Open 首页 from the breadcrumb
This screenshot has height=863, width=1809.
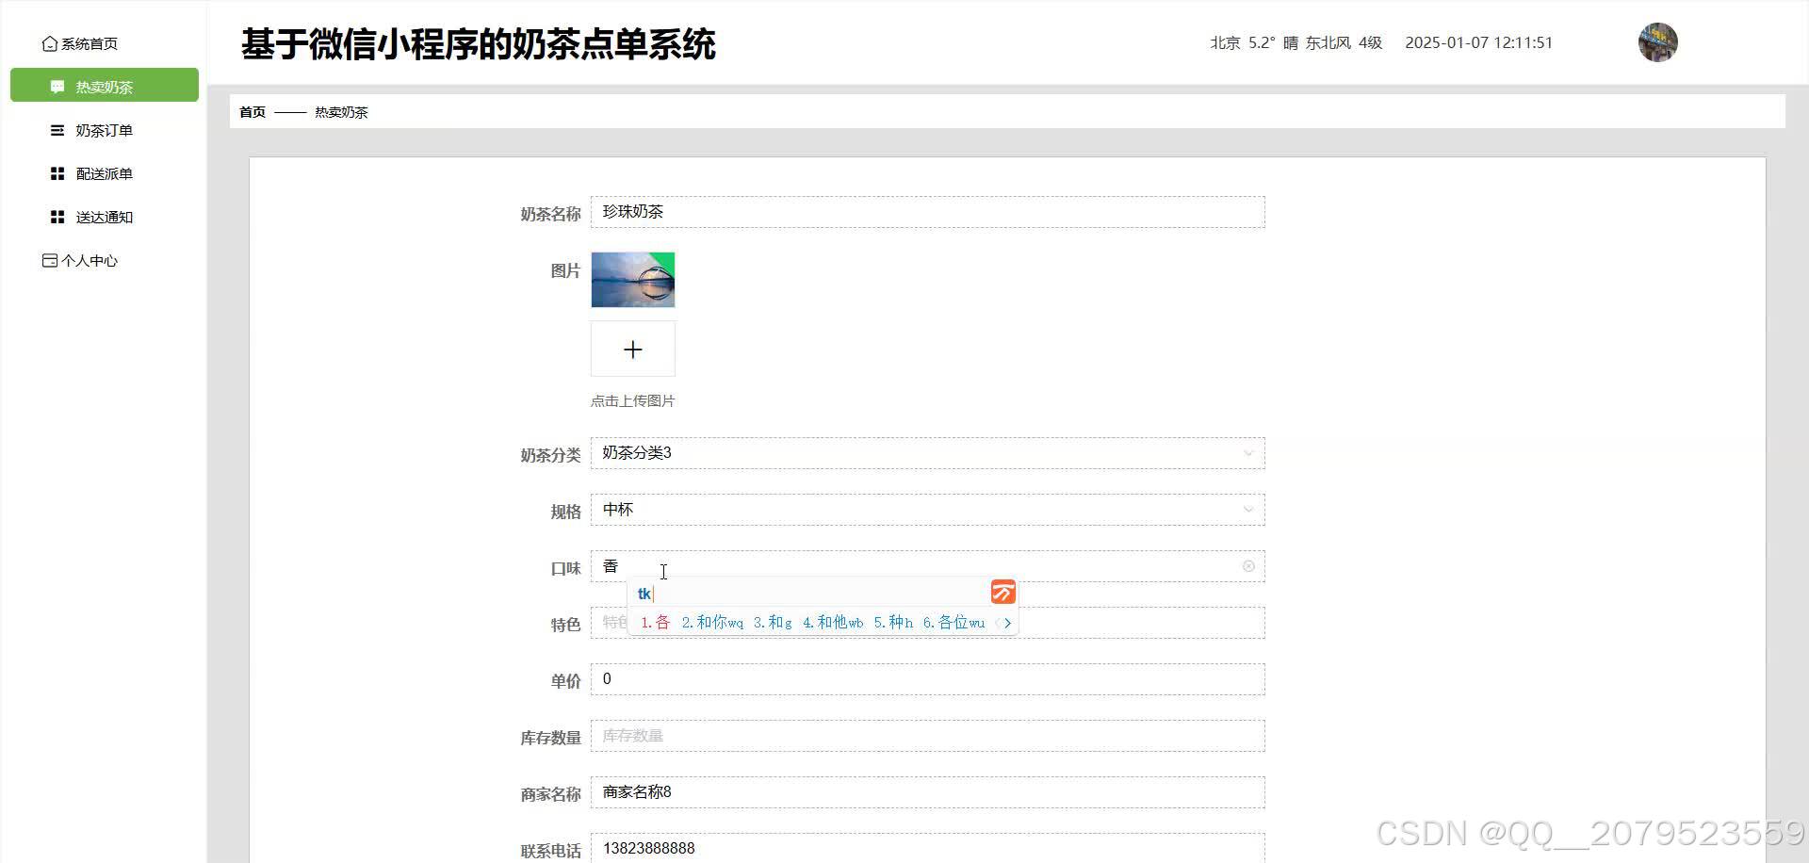coord(252,111)
